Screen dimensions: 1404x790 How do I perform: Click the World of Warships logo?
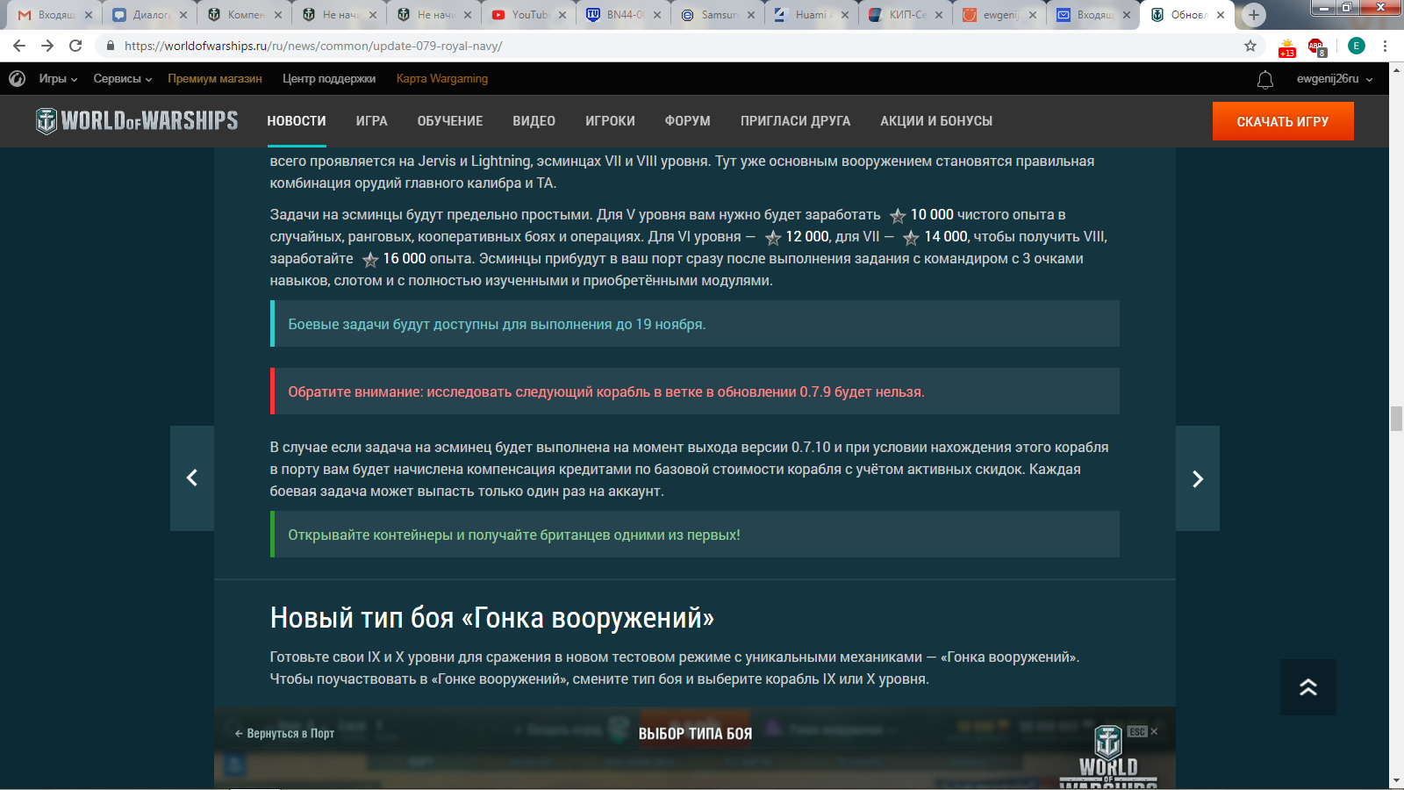pos(137,121)
